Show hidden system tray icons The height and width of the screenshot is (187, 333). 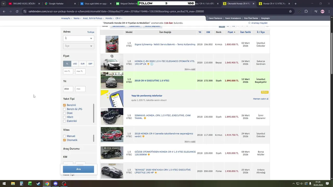click(x=294, y=184)
